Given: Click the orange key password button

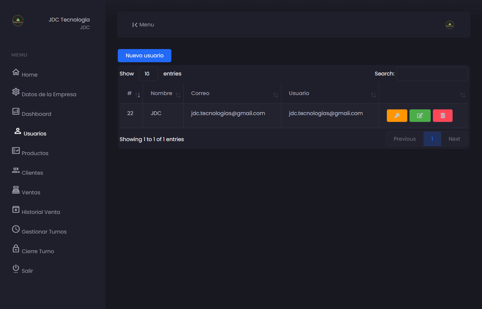Looking at the screenshot, I should 397,115.
